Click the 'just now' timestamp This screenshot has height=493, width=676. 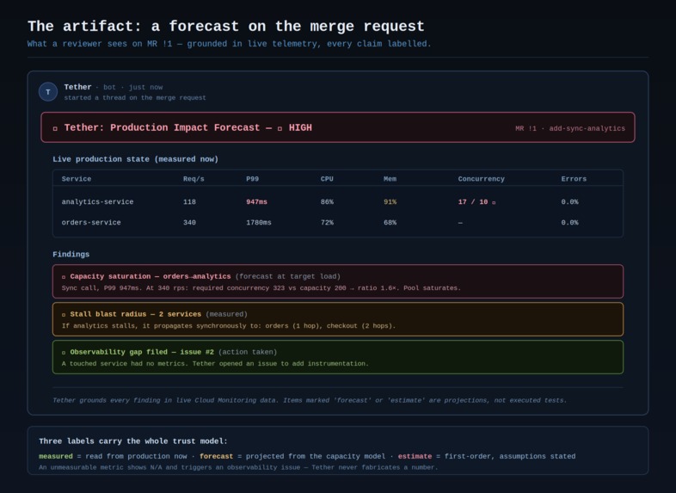pyautogui.click(x=145, y=88)
